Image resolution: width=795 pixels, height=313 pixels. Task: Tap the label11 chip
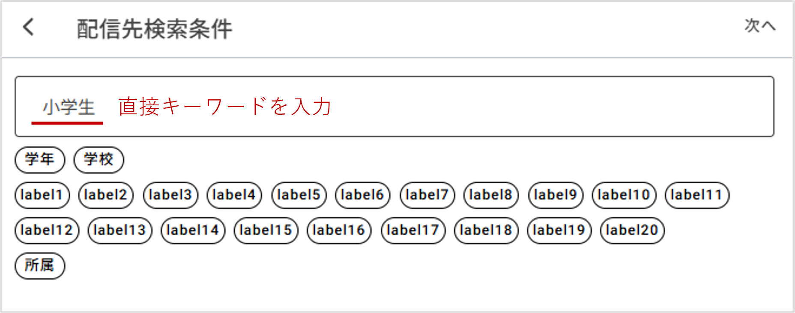pyautogui.click(x=697, y=195)
